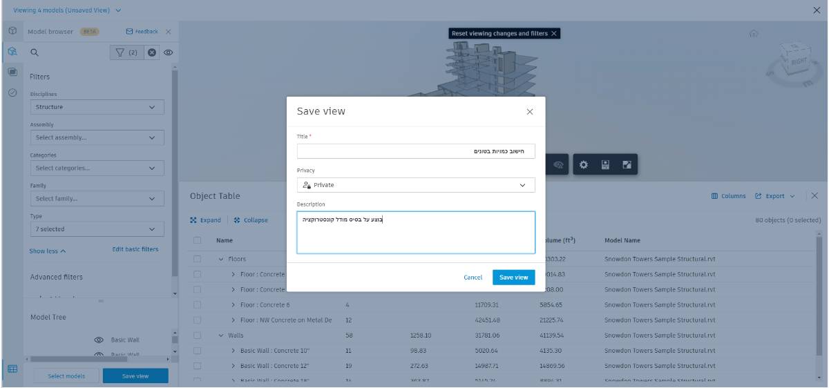Open the Privacy dropdown set to Private

point(416,185)
